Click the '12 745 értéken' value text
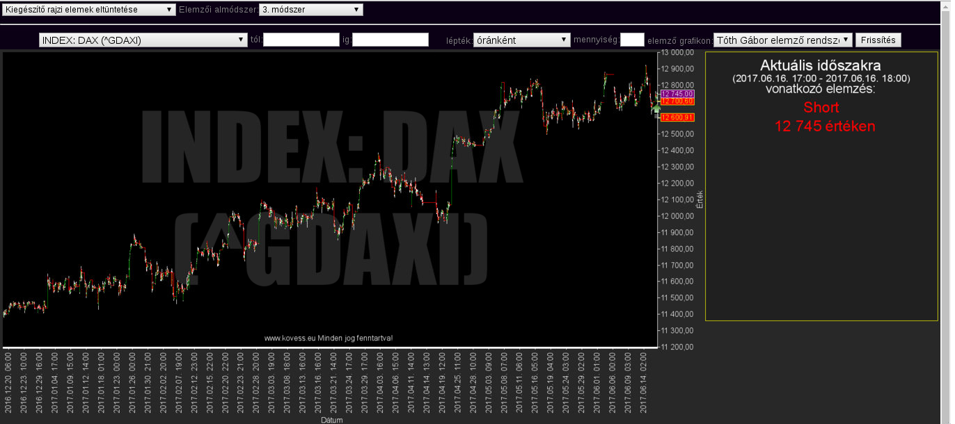The height and width of the screenshot is (424, 955). (824, 127)
